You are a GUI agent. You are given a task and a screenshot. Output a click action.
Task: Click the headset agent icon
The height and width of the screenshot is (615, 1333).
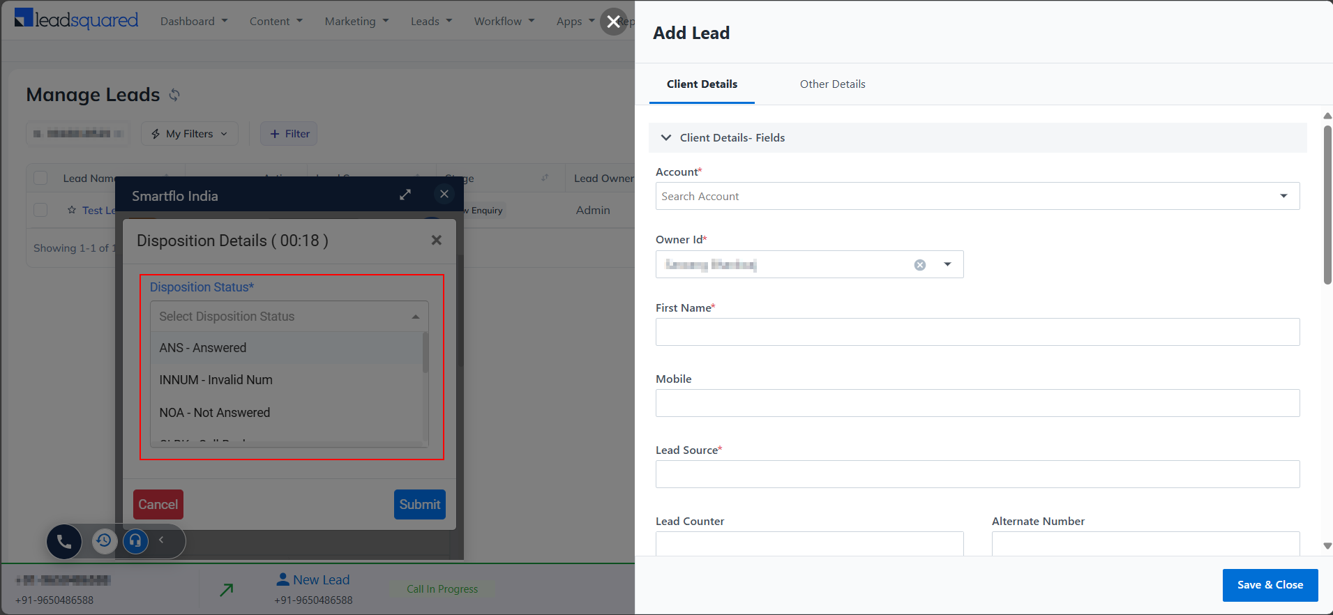135,540
